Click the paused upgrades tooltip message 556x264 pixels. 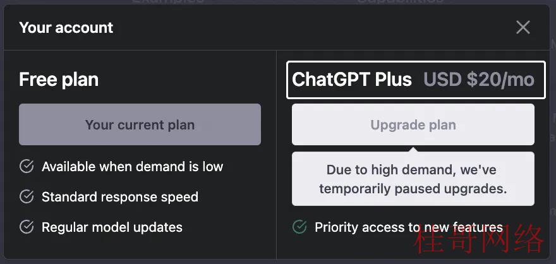pos(413,179)
